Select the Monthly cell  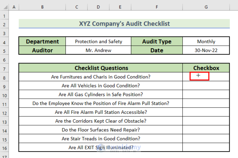pos(206,41)
